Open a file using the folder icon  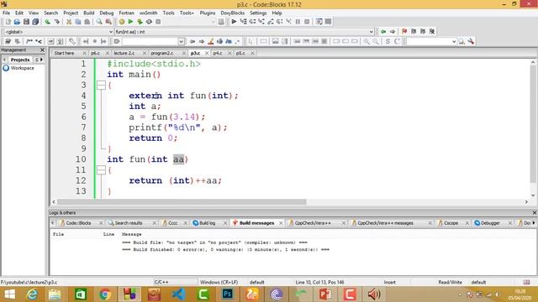pyautogui.click(x=17, y=22)
